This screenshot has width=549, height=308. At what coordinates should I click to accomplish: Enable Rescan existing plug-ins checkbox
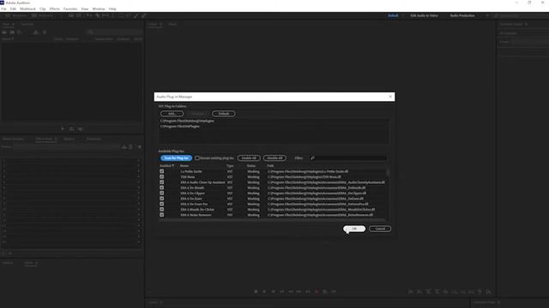coord(197,158)
